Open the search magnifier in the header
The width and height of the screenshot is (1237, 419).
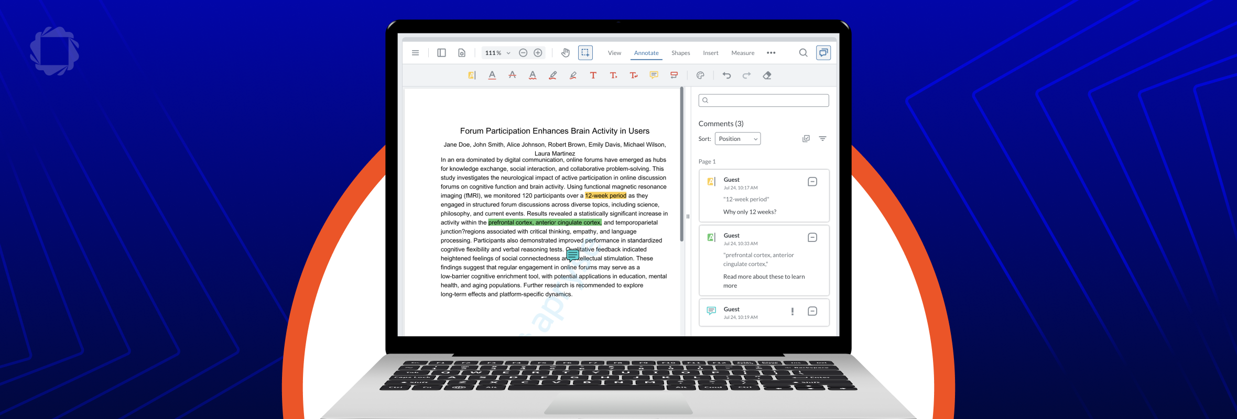coord(803,53)
